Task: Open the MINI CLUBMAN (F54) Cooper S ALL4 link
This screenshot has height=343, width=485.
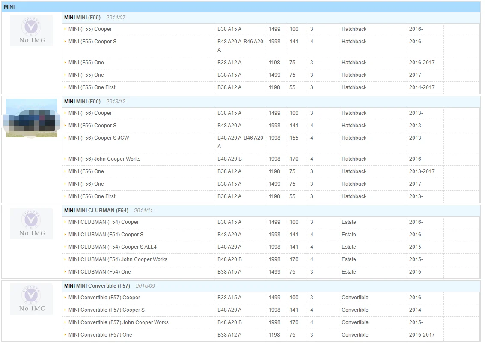Action: [x=112, y=247]
